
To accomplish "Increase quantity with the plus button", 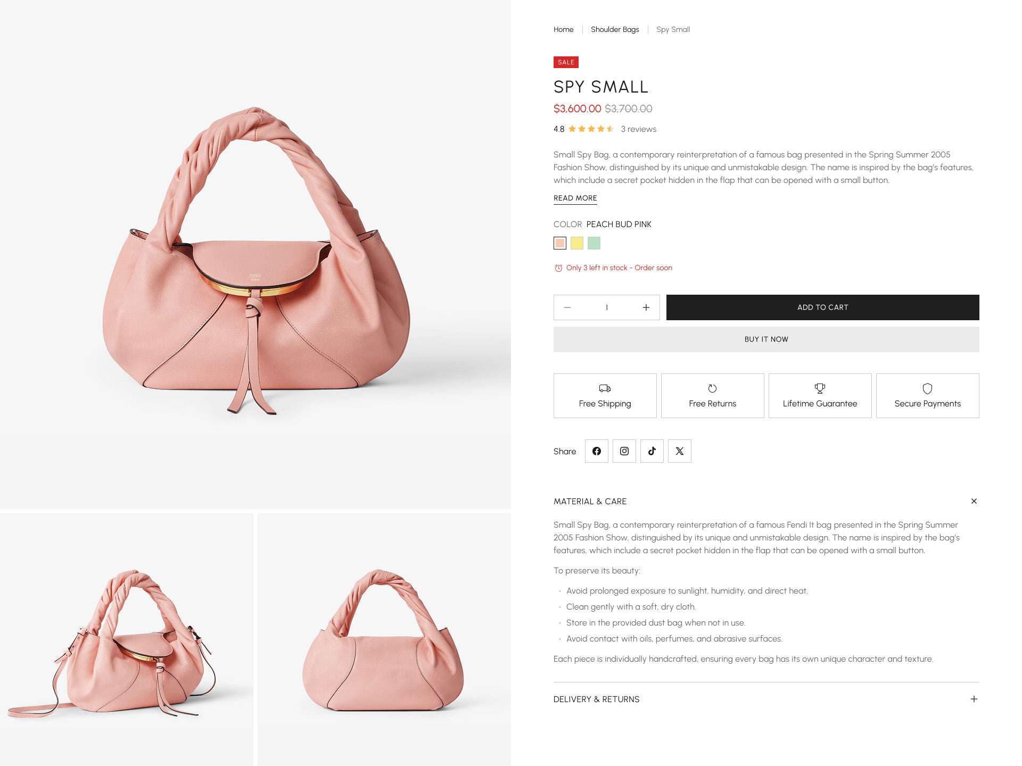I will pos(646,307).
